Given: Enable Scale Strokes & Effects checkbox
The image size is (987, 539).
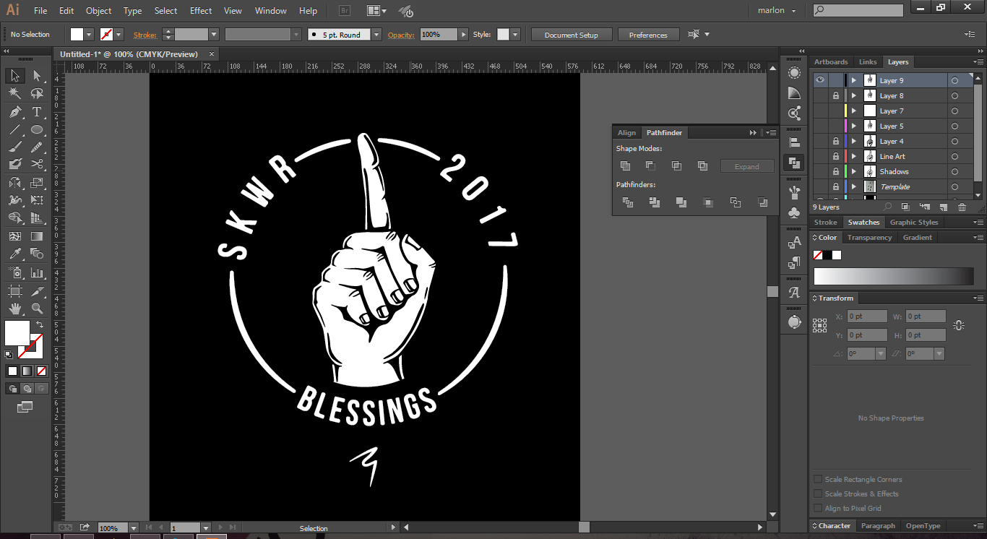Looking at the screenshot, I should click(x=818, y=493).
